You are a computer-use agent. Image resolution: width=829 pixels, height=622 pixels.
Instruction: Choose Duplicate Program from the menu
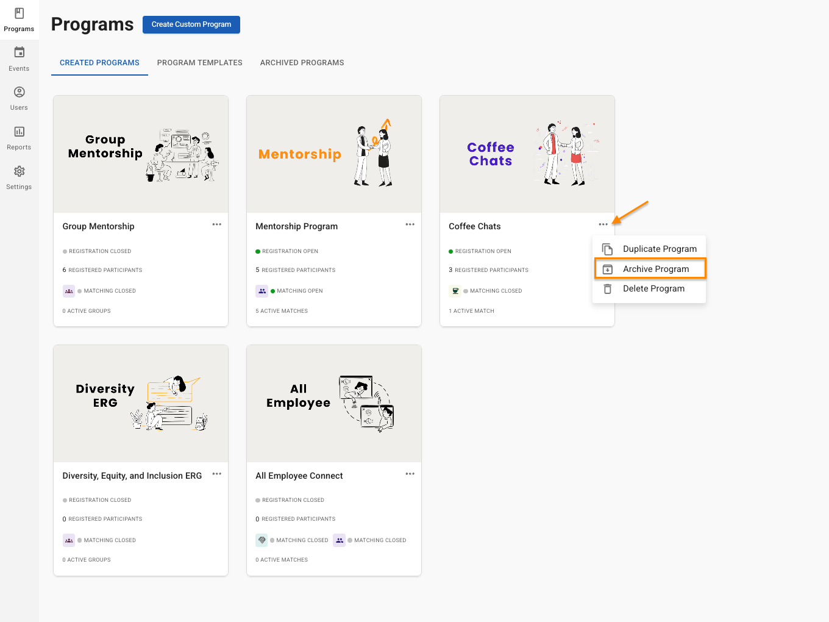(x=659, y=249)
